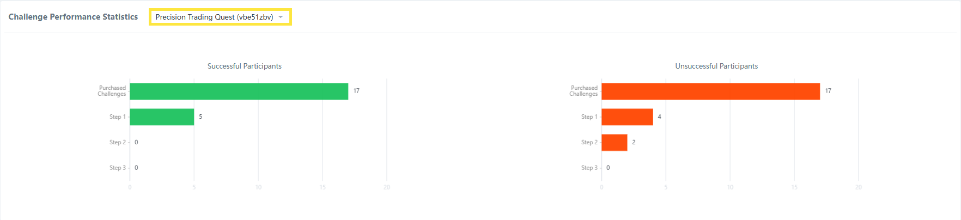Click the 17 value next to the orange bar
This screenshot has width=961, height=220.
[x=828, y=90]
